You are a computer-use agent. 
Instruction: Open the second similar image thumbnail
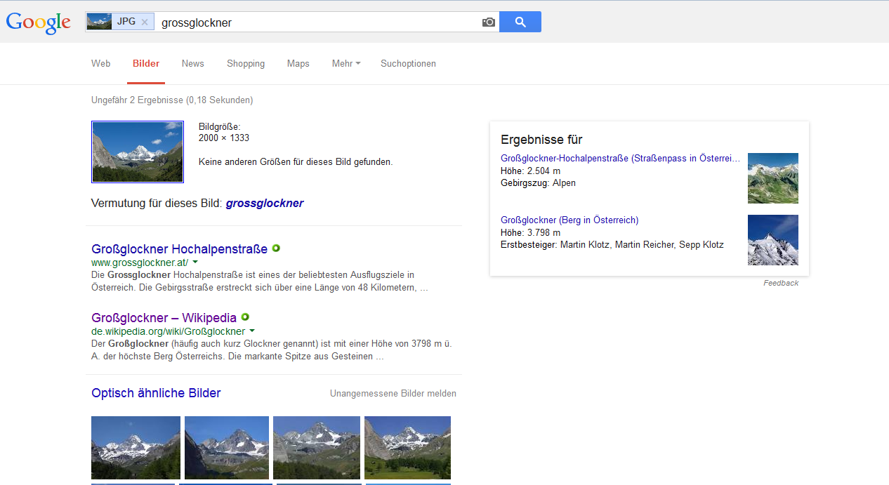click(x=227, y=448)
